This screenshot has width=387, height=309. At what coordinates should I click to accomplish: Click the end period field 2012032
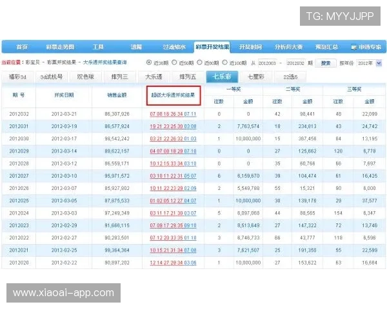coord(295,63)
